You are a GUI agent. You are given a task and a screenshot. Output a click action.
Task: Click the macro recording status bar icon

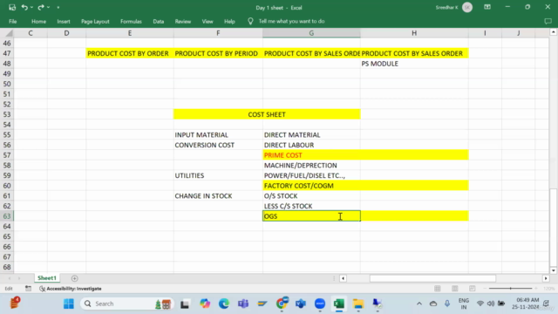[28, 289]
